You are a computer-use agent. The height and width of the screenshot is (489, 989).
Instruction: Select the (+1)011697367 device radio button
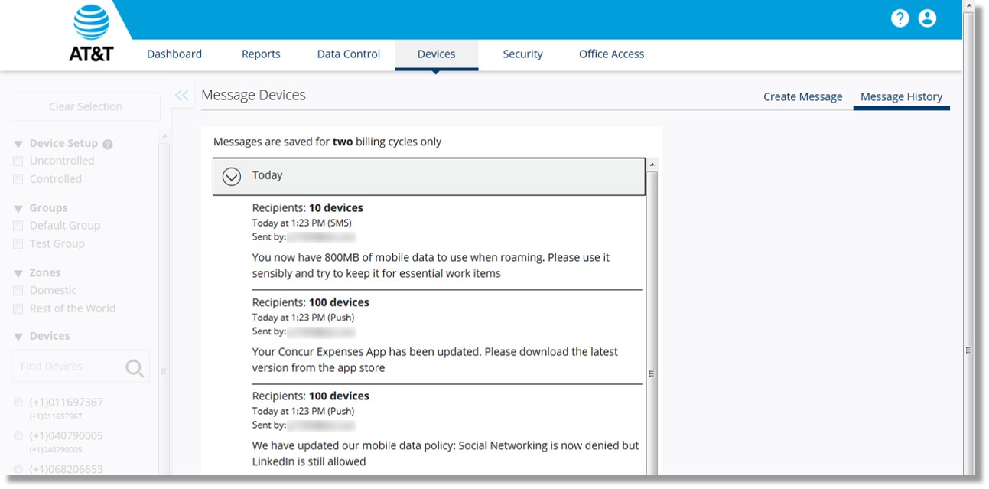coord(17,402)
